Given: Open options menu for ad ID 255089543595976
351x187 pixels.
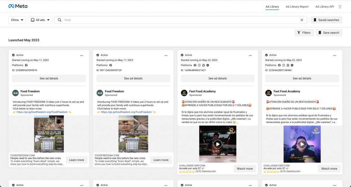Looking at the screenshot, I should [x=82, y=55].
